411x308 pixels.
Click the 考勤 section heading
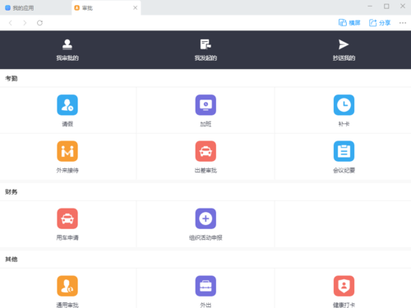click(x=12, y=79)
